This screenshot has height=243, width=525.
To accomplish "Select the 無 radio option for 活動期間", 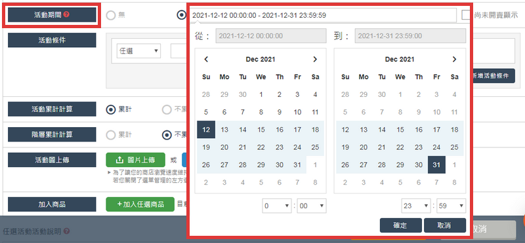I will pyautogui.click(x=111, y=15).
